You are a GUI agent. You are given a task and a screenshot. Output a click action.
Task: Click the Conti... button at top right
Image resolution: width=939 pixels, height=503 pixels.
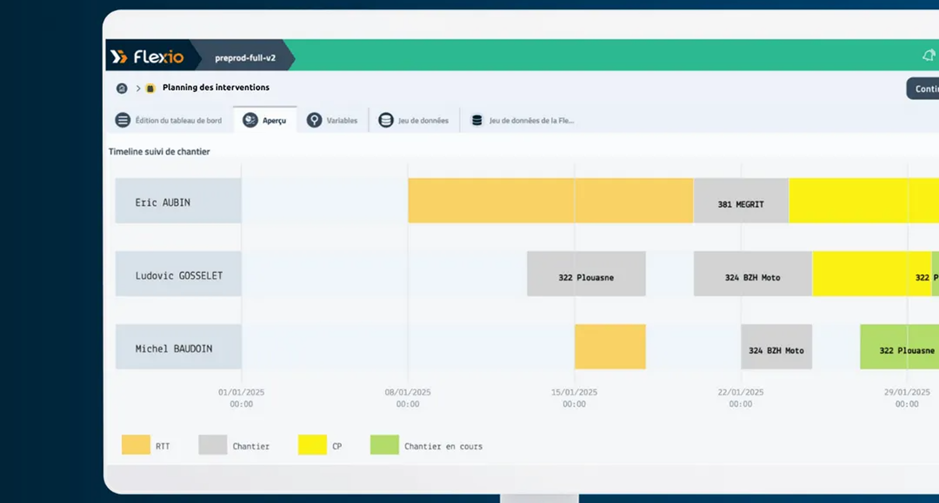923,88
